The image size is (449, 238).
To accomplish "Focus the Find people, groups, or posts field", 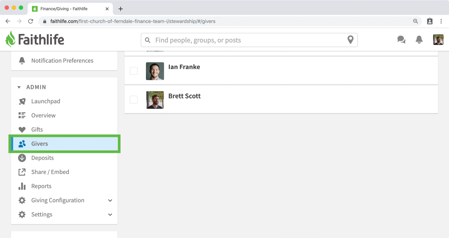I will click(x=249, y=40).
